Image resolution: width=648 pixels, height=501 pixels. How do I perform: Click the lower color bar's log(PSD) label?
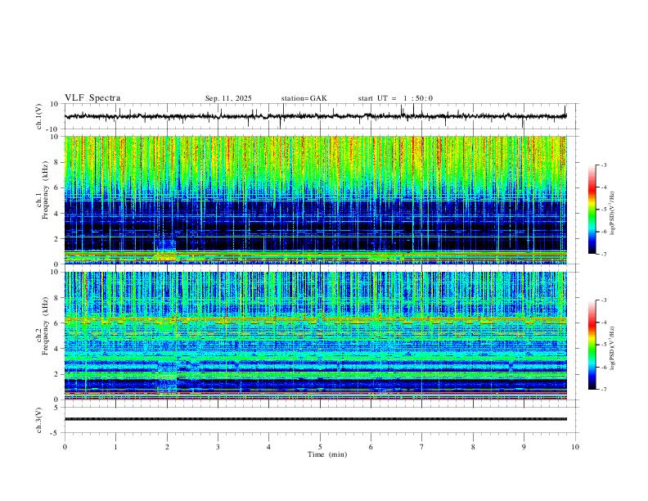coord(613,349)
